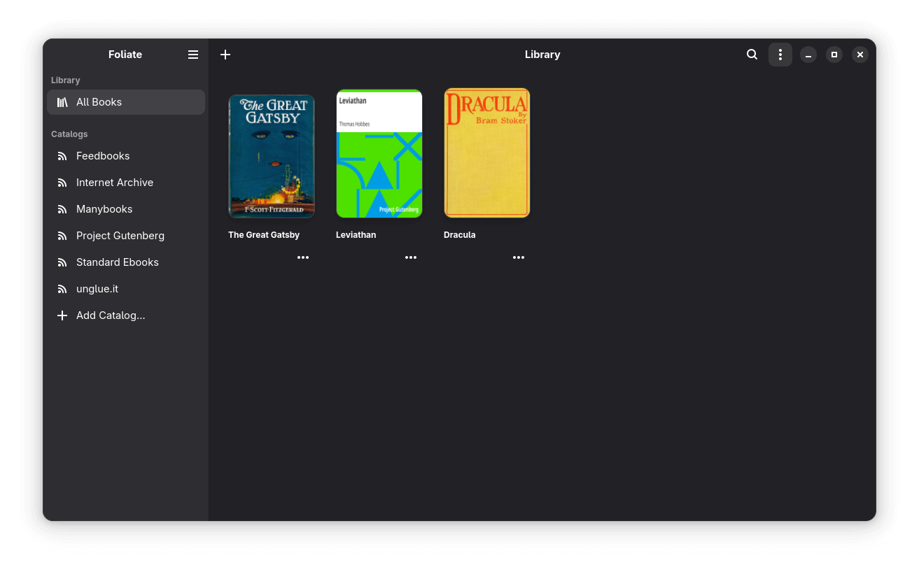Open the Leviathan book cover

379,154
